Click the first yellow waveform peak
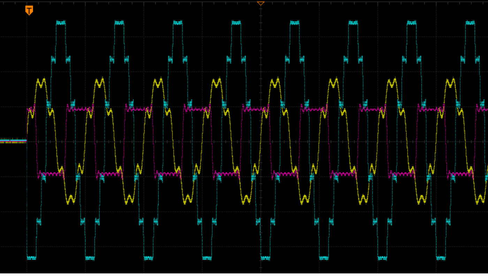488x278 pixels. [x=41, y=83]
